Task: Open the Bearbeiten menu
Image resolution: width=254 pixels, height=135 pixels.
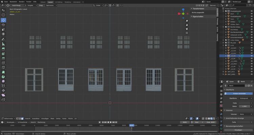Action: pyautogui.click(x=14, y=2)
